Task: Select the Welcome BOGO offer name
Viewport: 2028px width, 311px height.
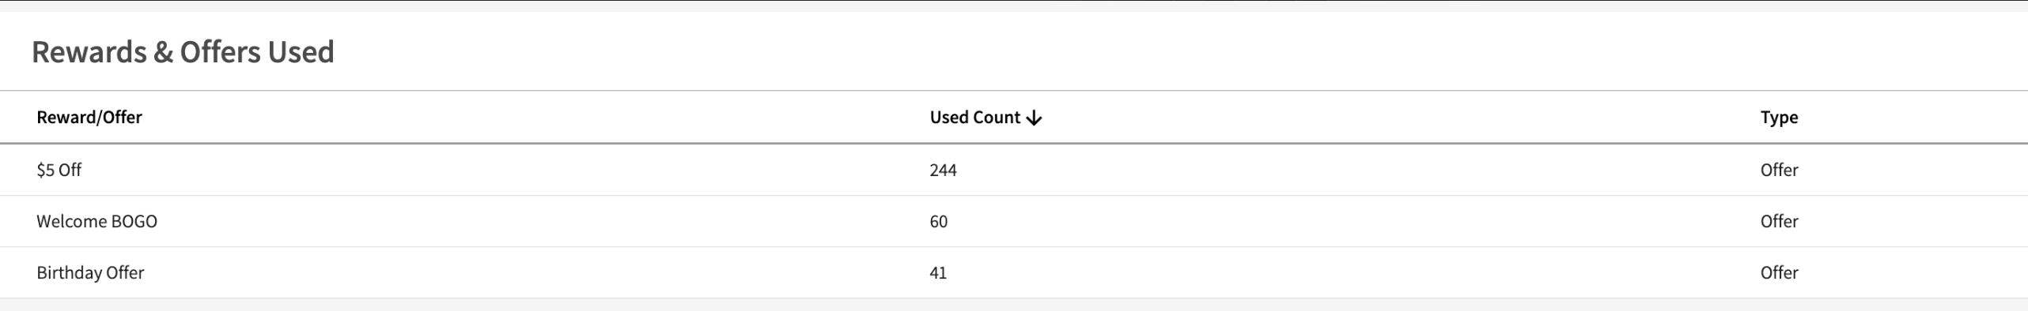Action: click(96, 221)
